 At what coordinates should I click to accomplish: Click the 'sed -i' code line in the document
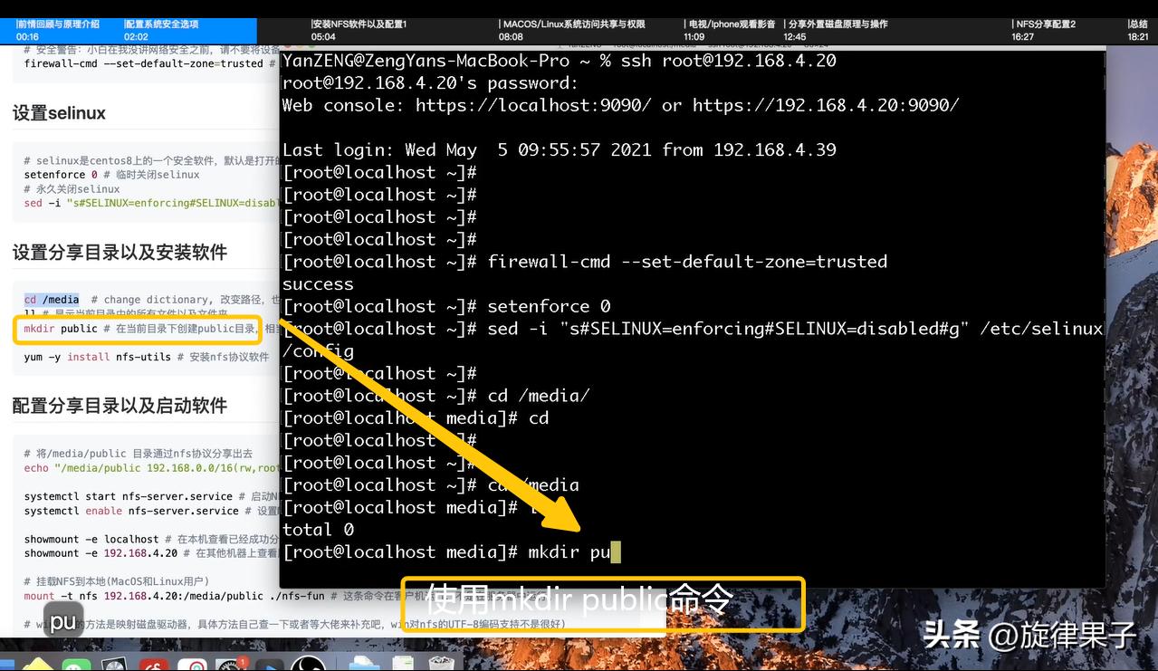pyautogui.click(x=150, y=203)
